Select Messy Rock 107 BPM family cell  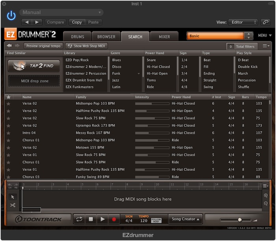93,133
